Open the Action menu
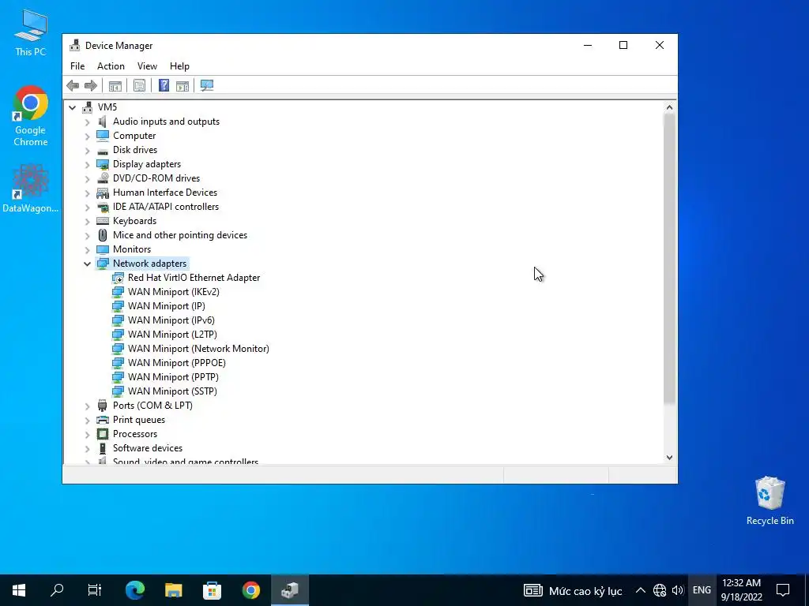Viewport: 809px width, 606px height. point(111,66)
